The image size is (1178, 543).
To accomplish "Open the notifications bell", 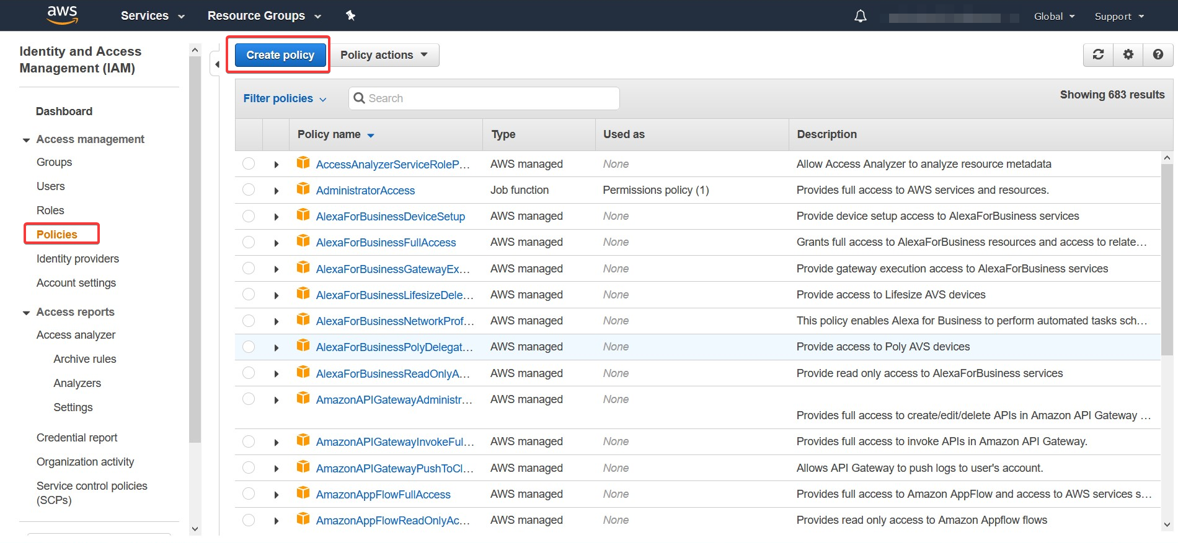I will pos(861,16).
